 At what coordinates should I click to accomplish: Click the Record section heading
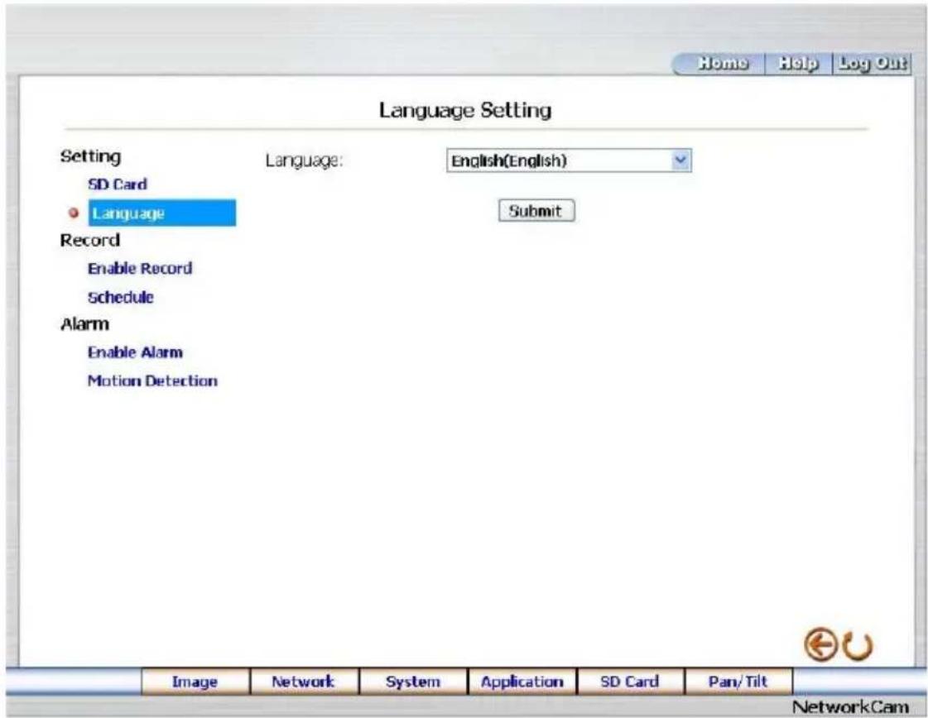(x=90, y=241)
